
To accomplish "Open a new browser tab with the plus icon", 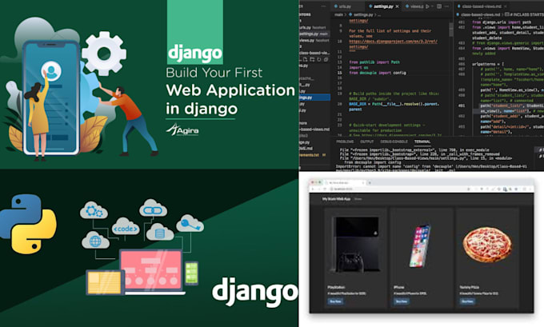I will (370, 183).
